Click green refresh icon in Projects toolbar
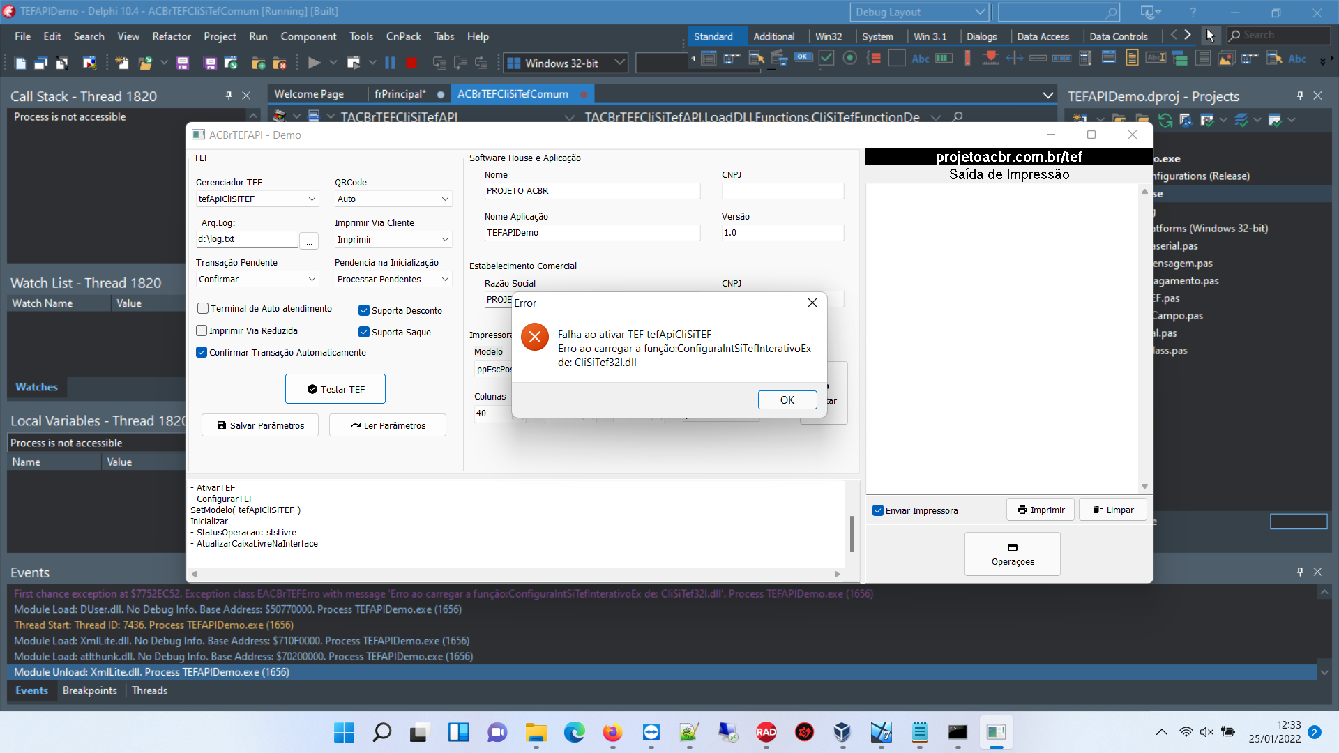The height and width of the screenshot is (753, 1339). [1165, 120]
